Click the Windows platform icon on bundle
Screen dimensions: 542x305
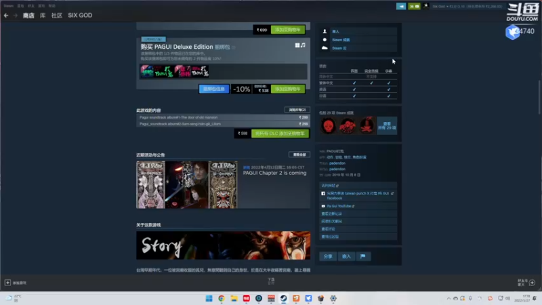[x=297, y=45]
